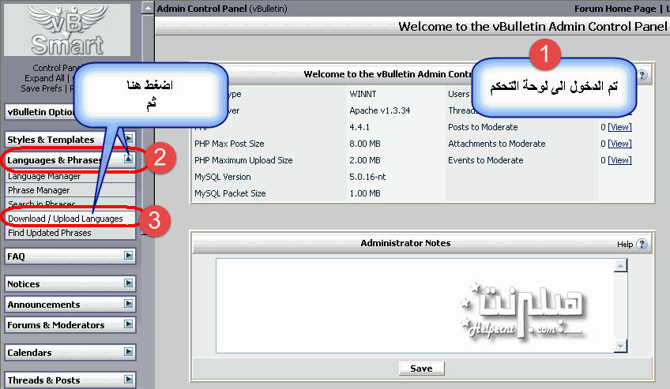
Task: Expand the Threads & Posts section arrow
Action: click(x=129, y=380)
